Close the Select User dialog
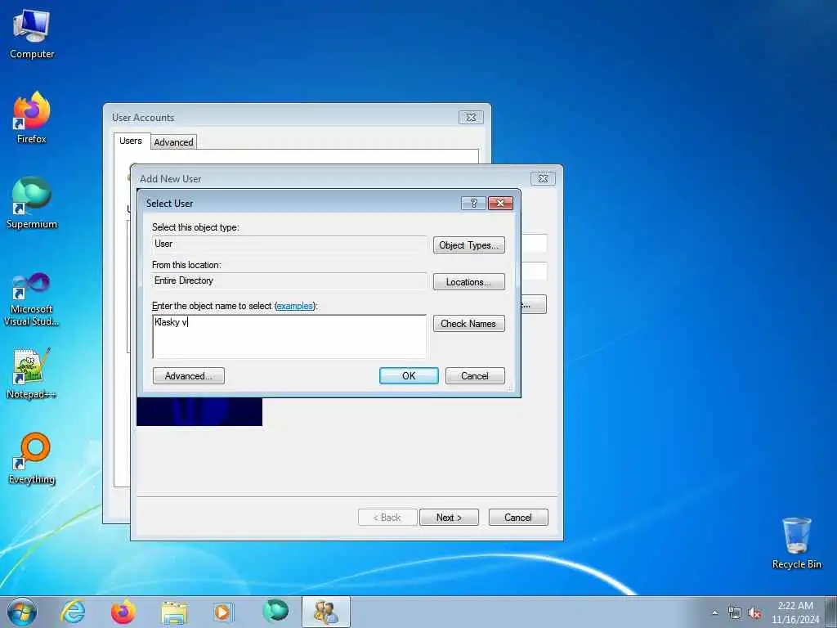The height and width of the screenshot is (628, 837). (500, 203)
